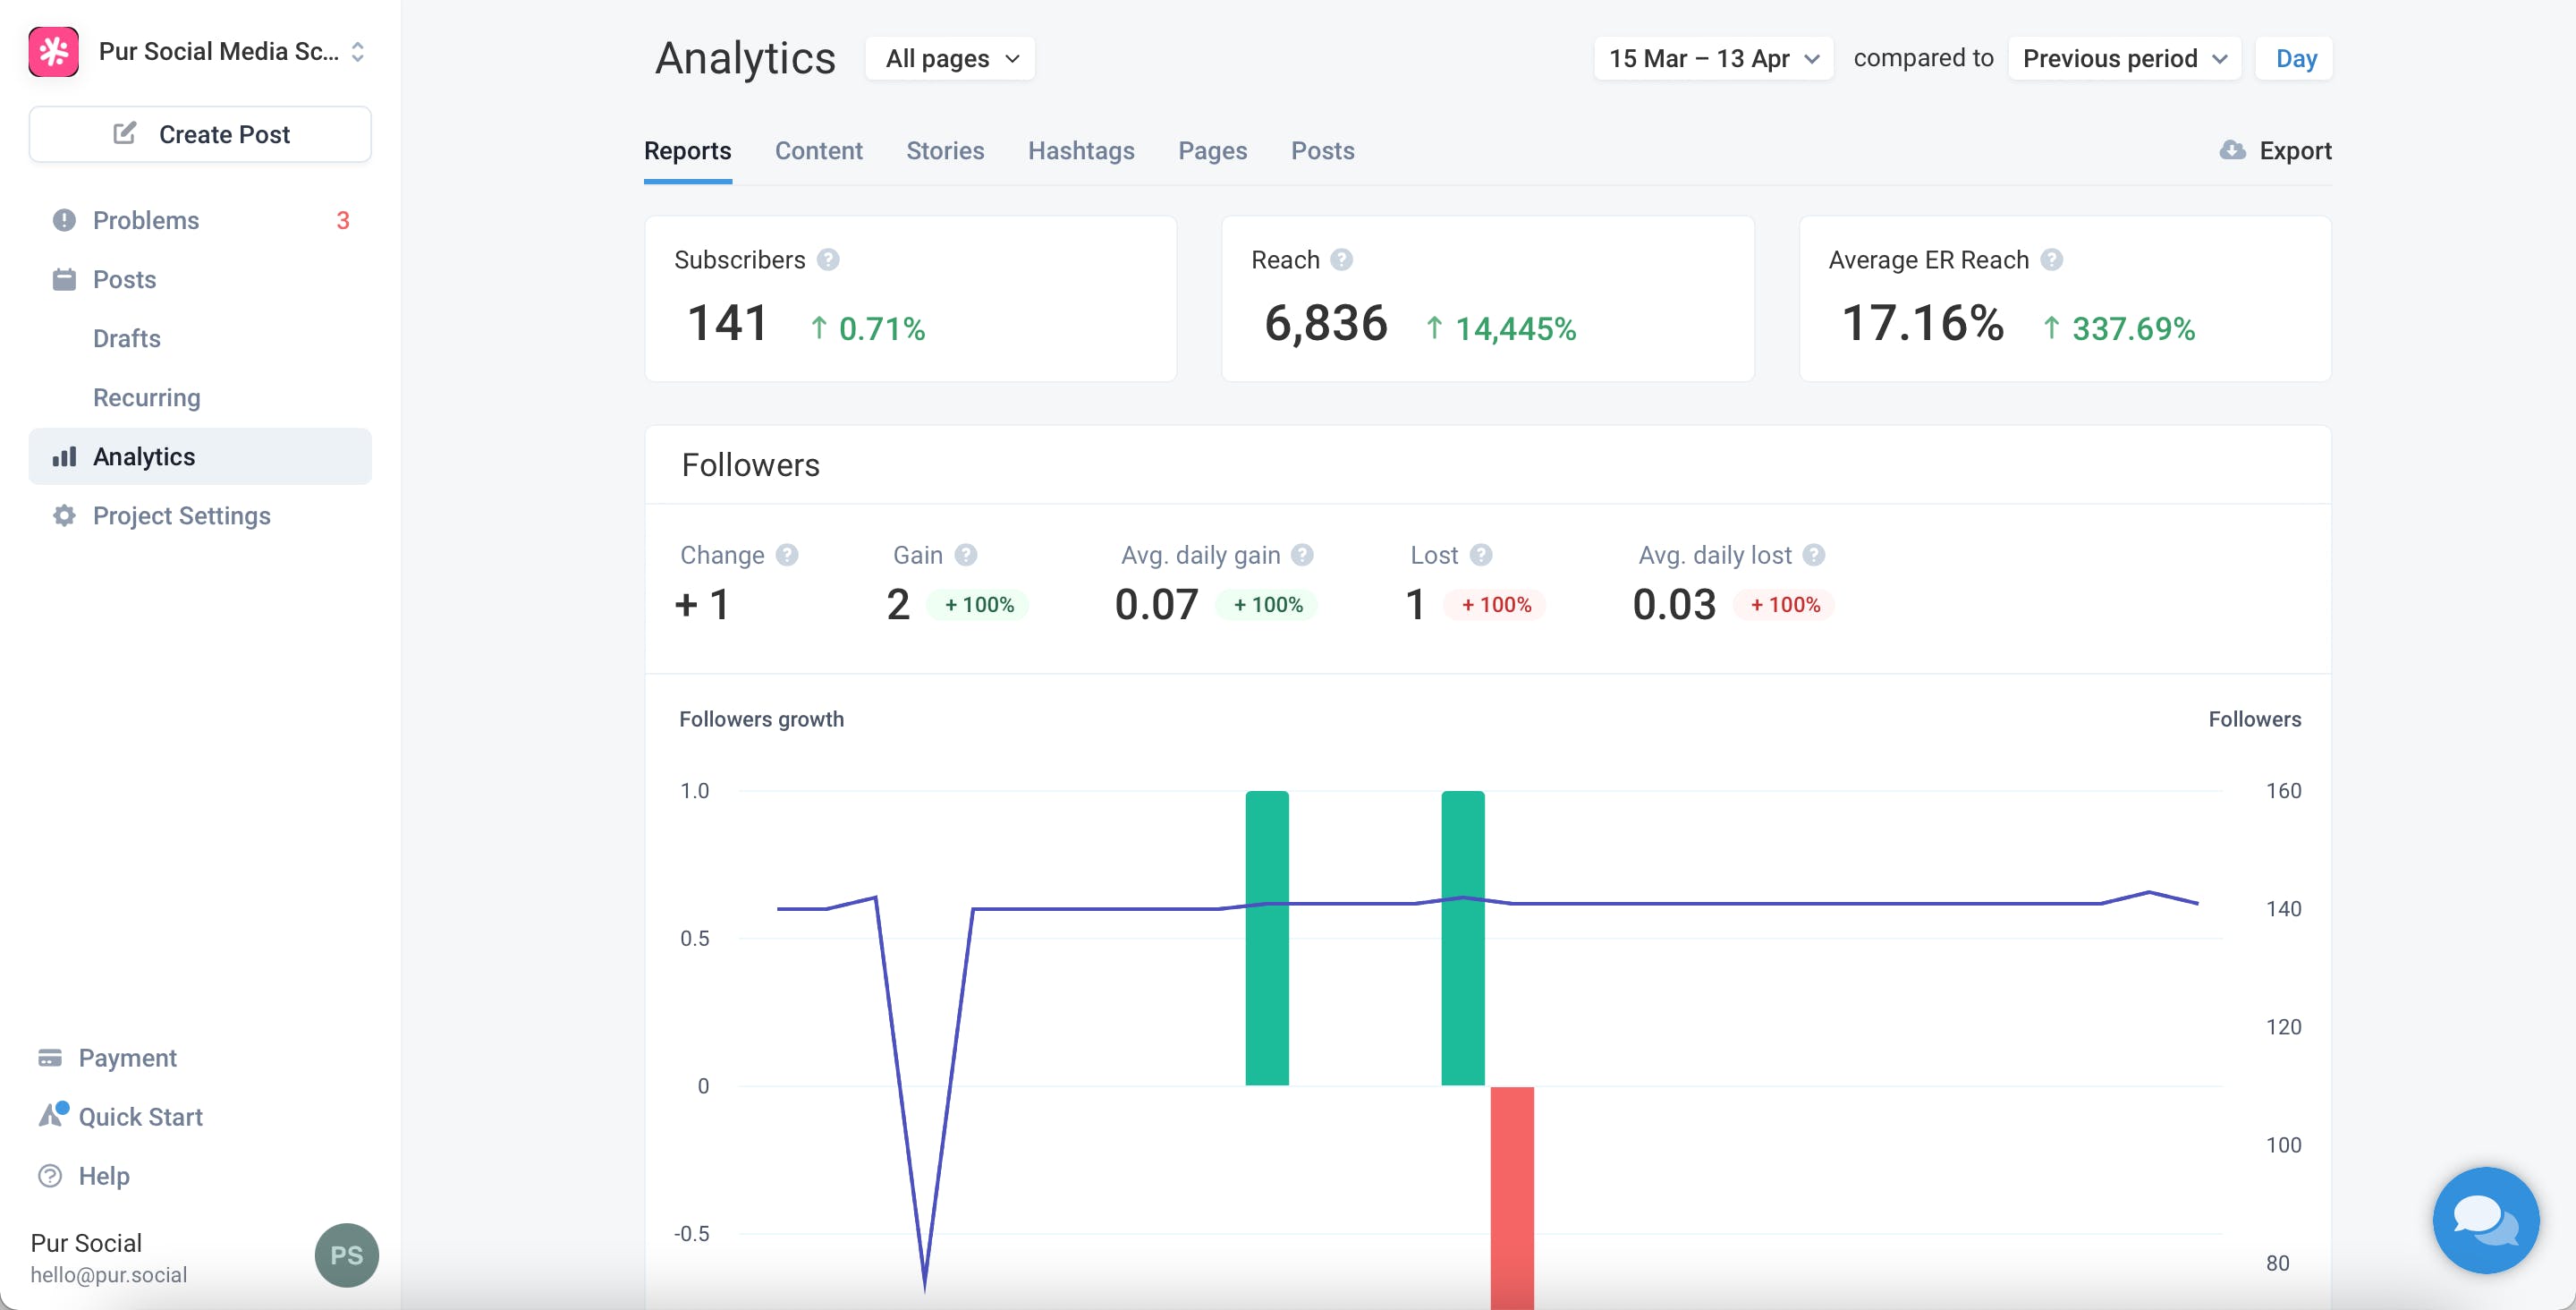The width and height of the screenshot is (2576, 1310).
Task: Click the hello@pur.social account email
Action: [x=109, y=1275]
